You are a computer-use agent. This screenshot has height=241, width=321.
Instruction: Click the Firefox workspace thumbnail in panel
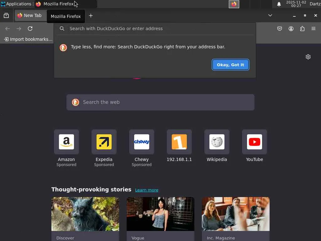[234, 4]
